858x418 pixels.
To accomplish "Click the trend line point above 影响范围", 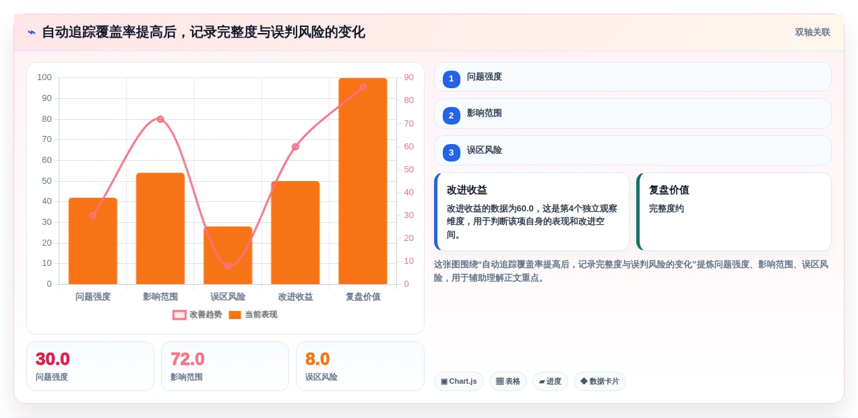I will [x=160, y=119].
